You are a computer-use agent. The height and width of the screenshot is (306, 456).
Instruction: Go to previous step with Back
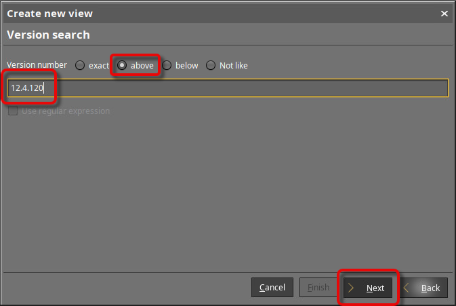click(423, 288)
